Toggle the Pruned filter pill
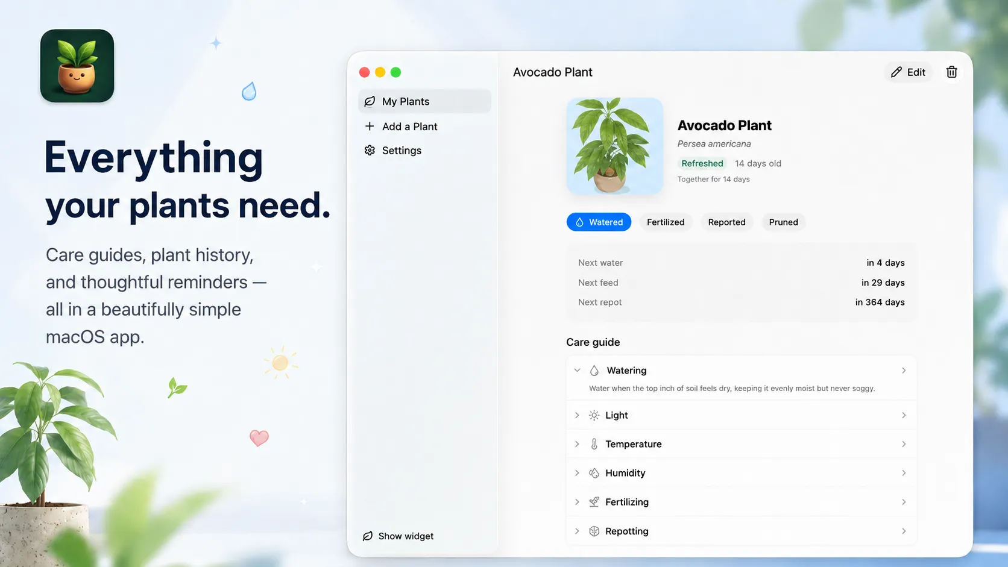The image size is (1008, 567). 783,222
